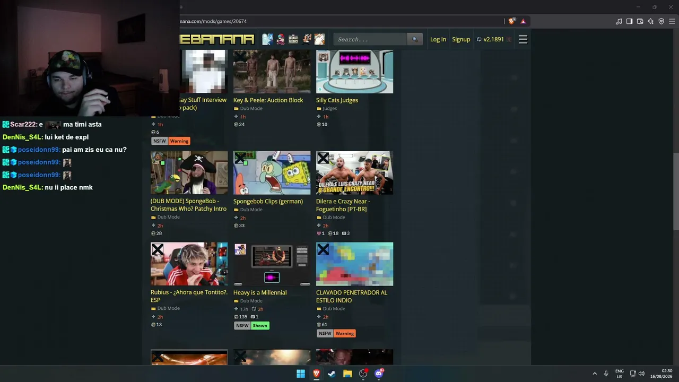Open Brave Shields lion icon in address bar
This screenshot has height=382, width=679.
pos(511,21)
